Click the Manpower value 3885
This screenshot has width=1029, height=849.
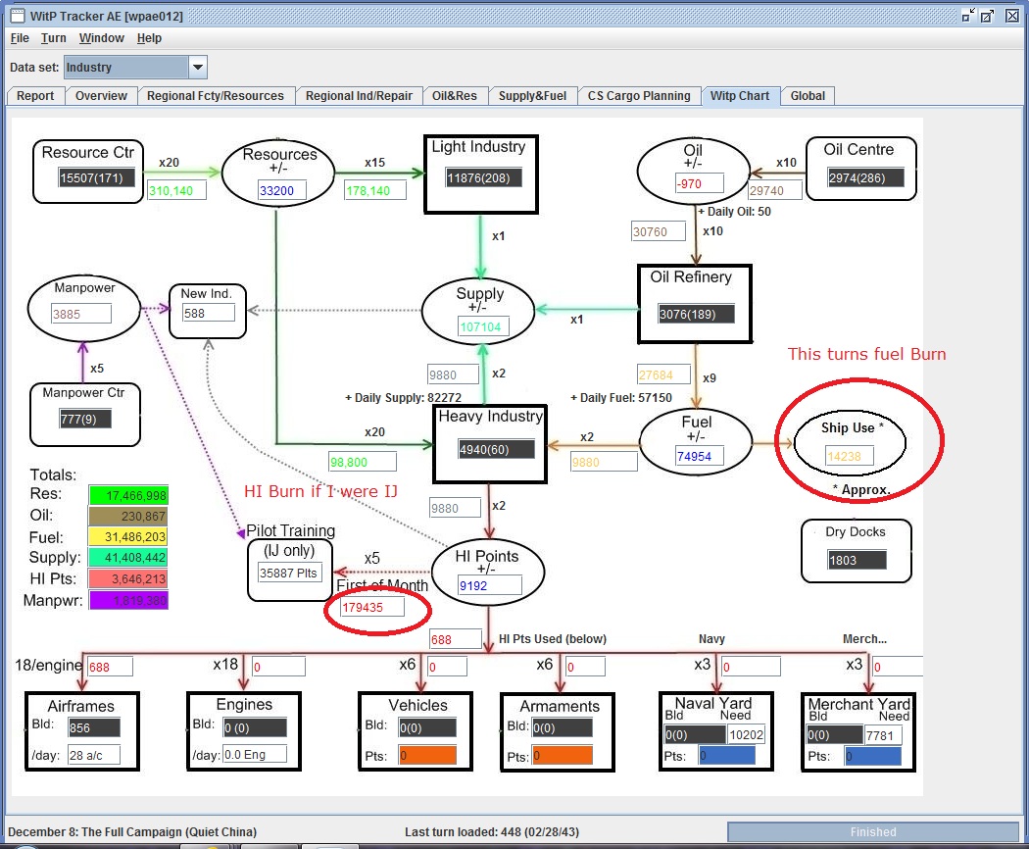click(80, 314)
